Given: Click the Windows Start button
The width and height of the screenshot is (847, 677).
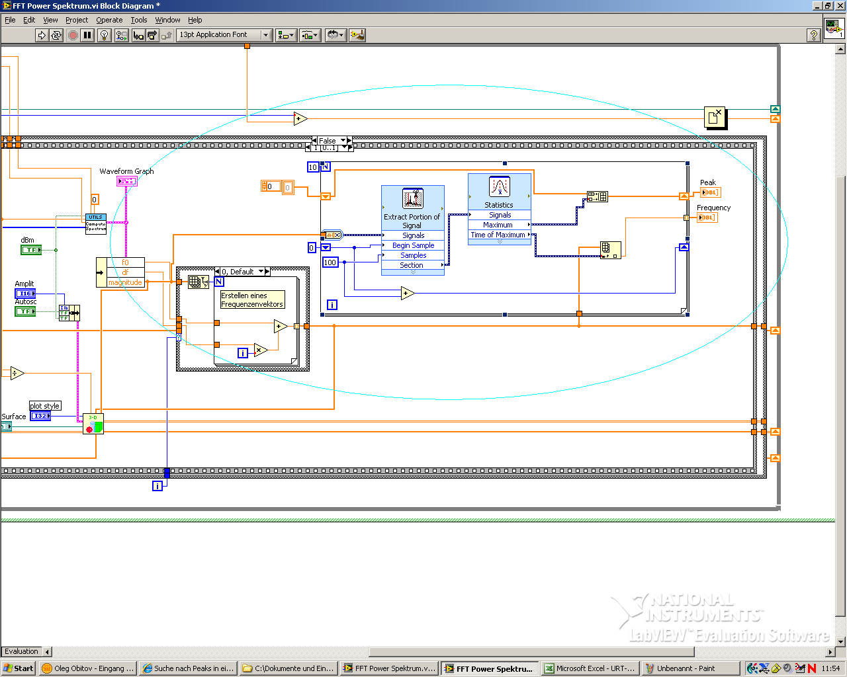Looking at the screenshot, I should [x=19, y=668].
